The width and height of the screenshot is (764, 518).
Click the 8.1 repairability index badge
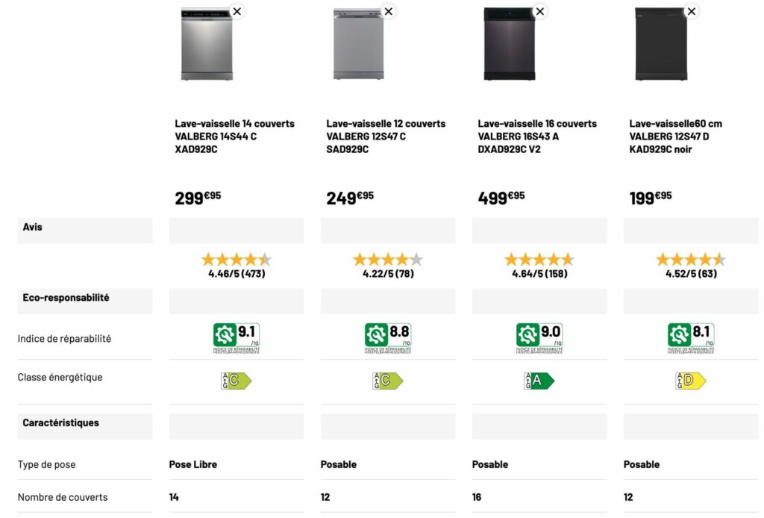tap(691, 337)
